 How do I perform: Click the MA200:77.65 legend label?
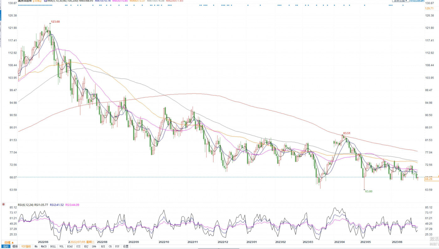click(175, 1)
